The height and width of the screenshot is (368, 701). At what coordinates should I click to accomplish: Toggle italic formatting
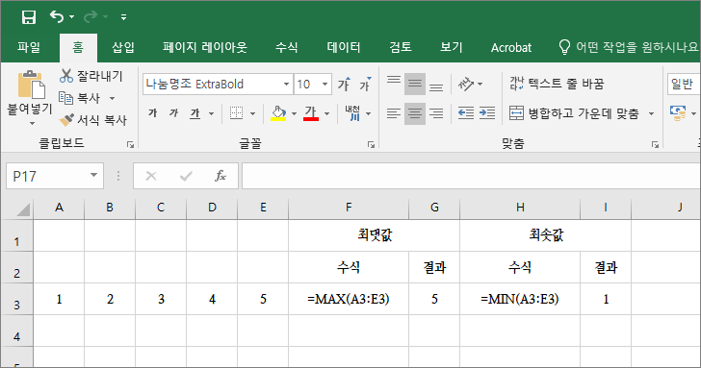(x=173, y=113)
